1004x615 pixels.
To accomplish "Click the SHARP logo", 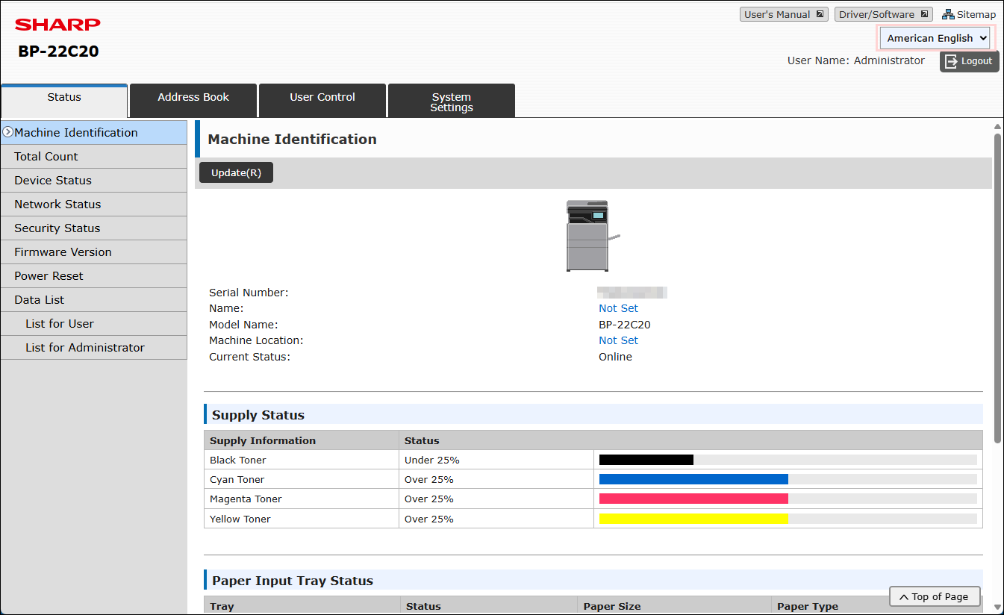I will click(x=57, y=25).
